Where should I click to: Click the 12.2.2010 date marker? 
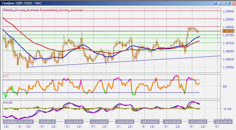(124, 121)
